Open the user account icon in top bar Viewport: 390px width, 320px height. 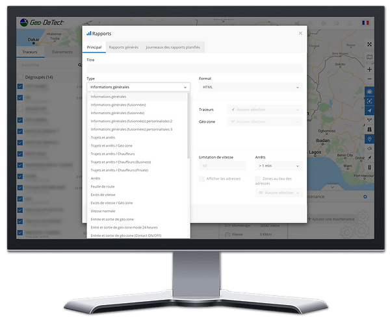[x=350, y=23]
